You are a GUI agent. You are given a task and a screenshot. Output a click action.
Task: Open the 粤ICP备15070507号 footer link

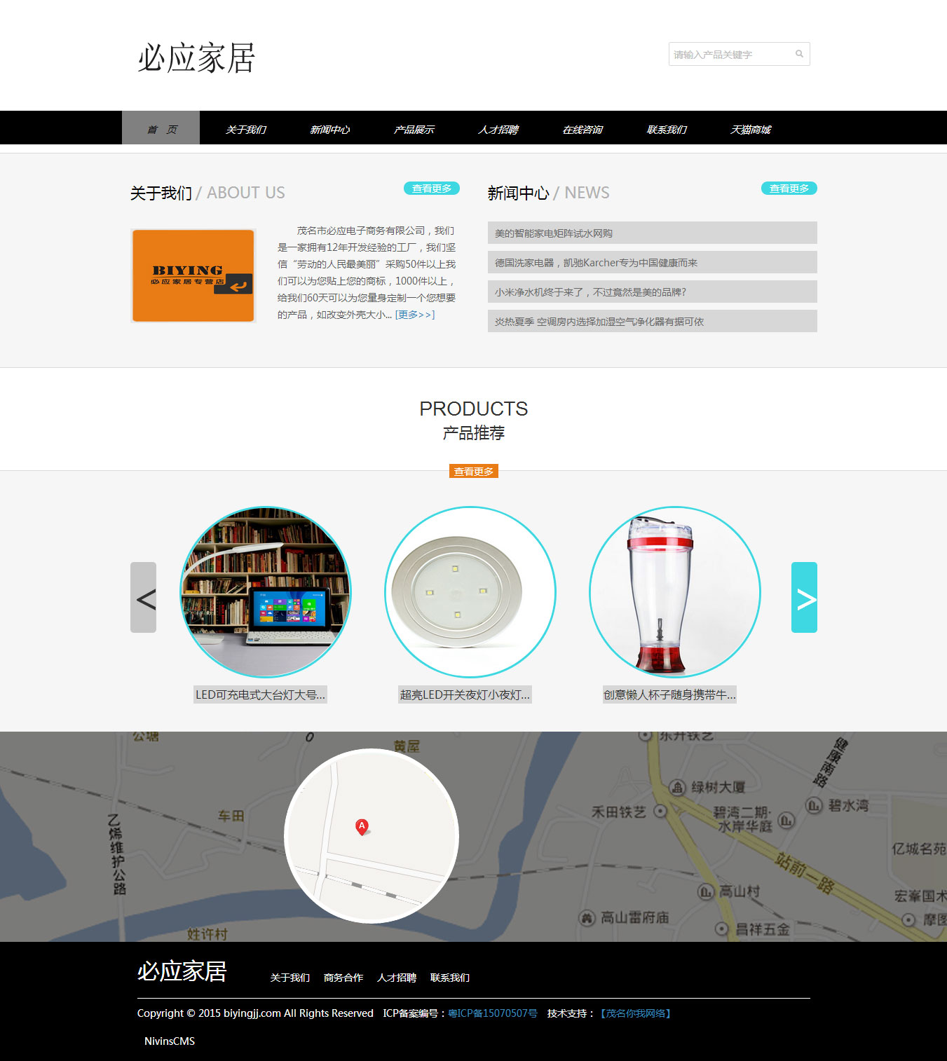[x=493, y=1013]
